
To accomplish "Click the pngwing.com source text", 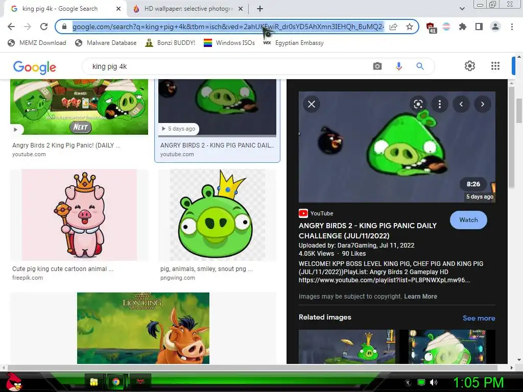I will click(178, 278).
